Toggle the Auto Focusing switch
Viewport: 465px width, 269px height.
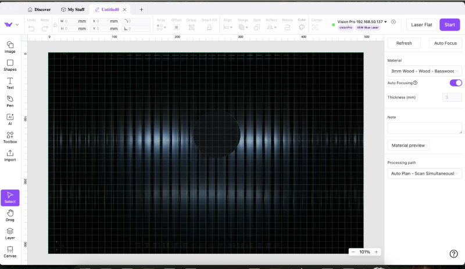(456, 83)
